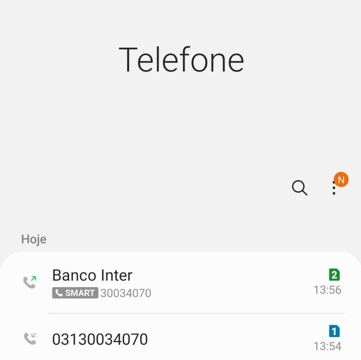Tap empty header space below Telefone title
The width and height of the screenshot is (361, 360).
tap(180, 123)
